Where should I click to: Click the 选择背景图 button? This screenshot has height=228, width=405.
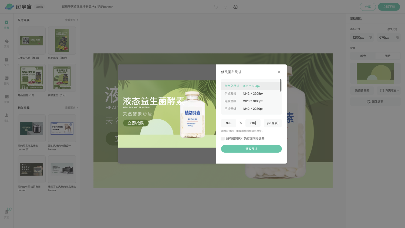tap(362, 90)
